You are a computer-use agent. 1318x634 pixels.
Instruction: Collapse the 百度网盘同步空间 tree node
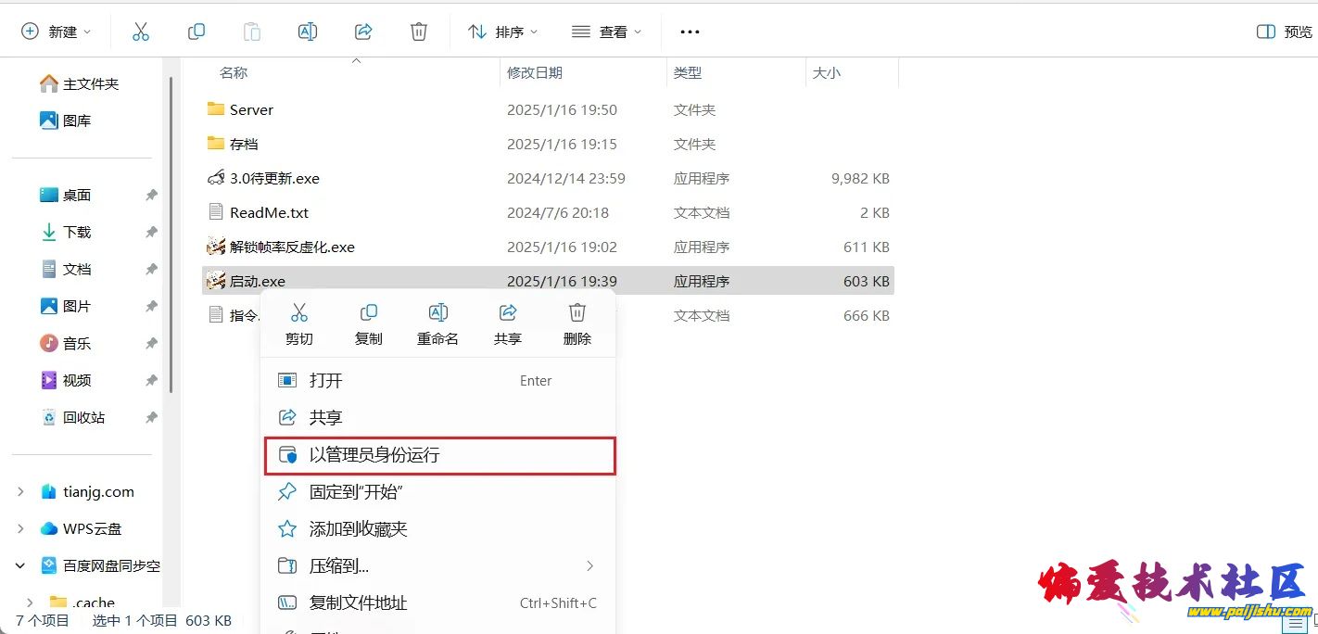pyautogui.click(x=20, y=565)
